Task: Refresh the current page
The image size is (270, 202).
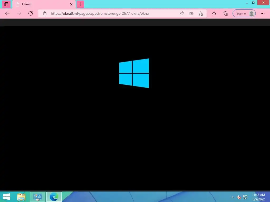Action: pyautogui.click(x=31, y=13)
